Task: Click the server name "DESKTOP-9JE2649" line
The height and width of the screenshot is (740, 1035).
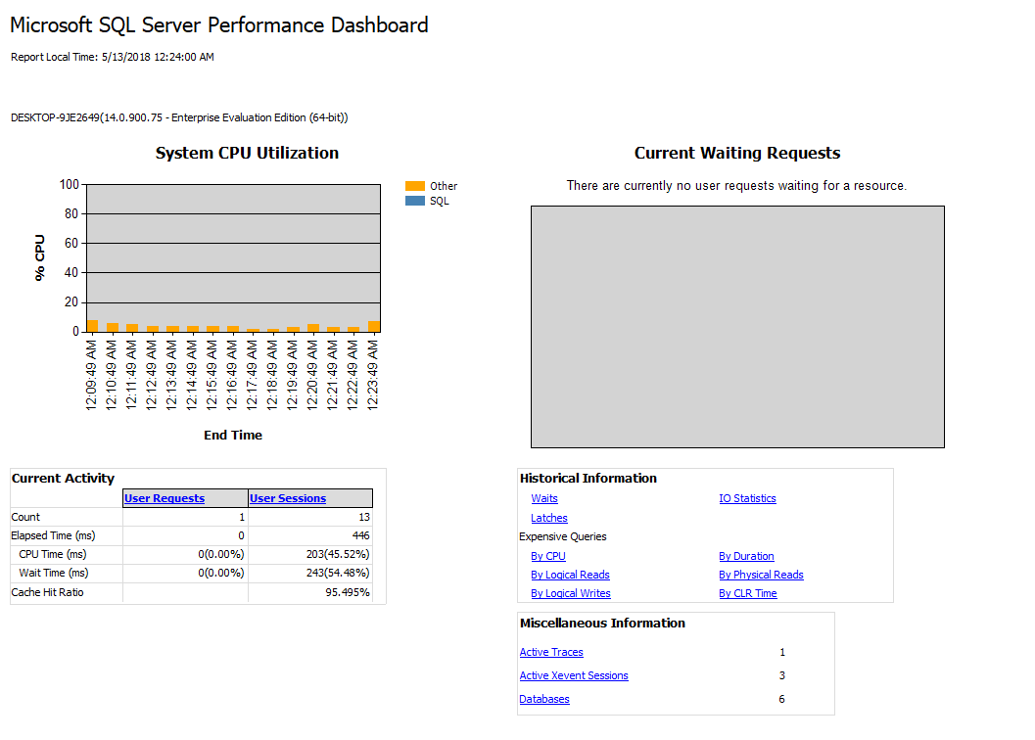Action: (179, 117)
